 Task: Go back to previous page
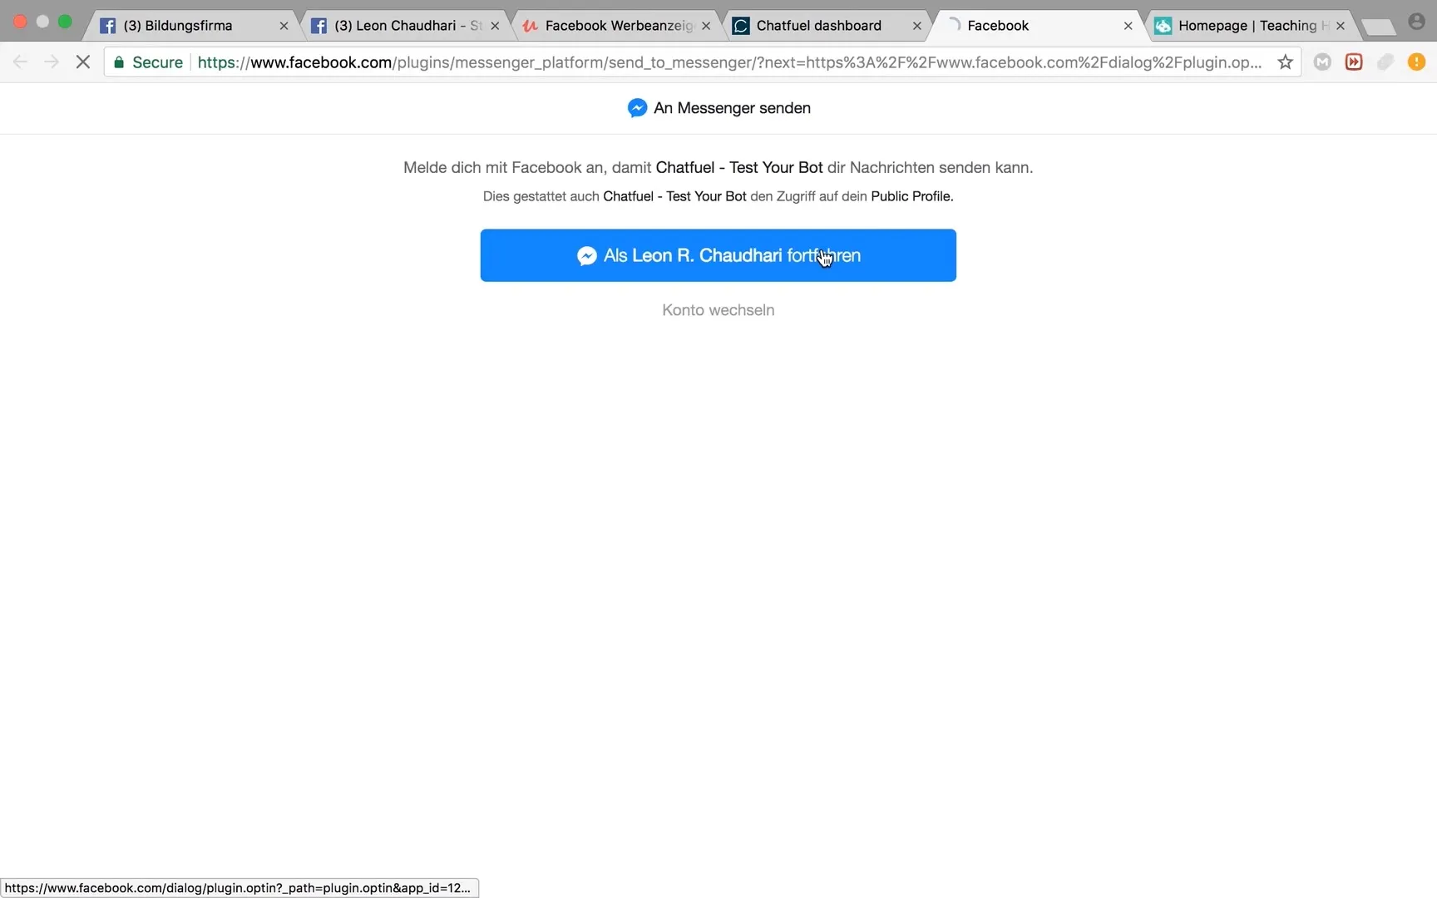20,62
